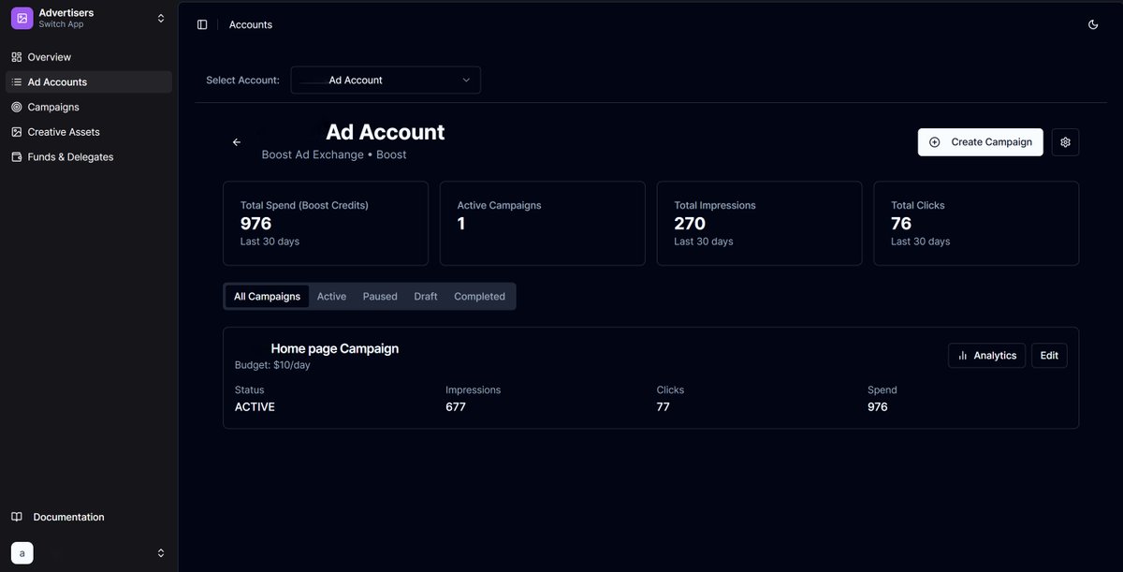Click the campaign Impressions value 677
The height and width of the screenshot is (572, 1123).
coord(456,407)
